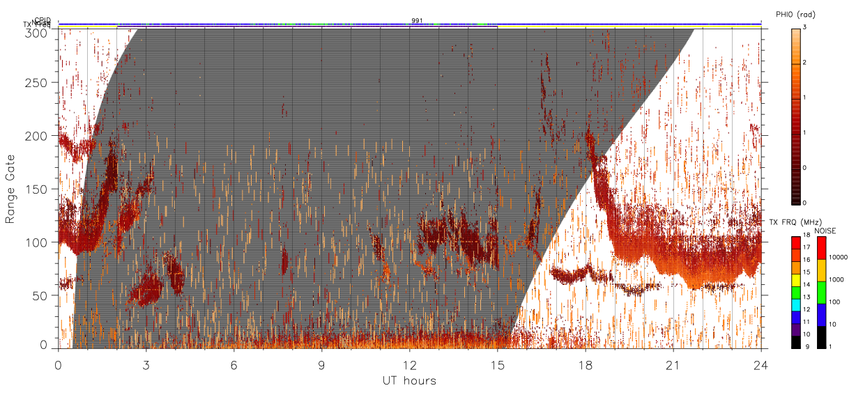Click the 17 label on the TX FRQ legend
Screen dimensions: 856x395
tap(807, 247)
